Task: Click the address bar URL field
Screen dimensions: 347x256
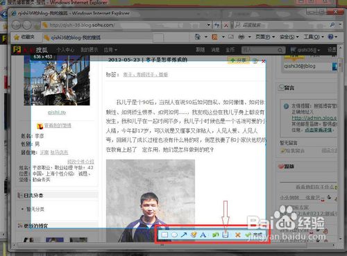Action: click(x=124, y=25)
